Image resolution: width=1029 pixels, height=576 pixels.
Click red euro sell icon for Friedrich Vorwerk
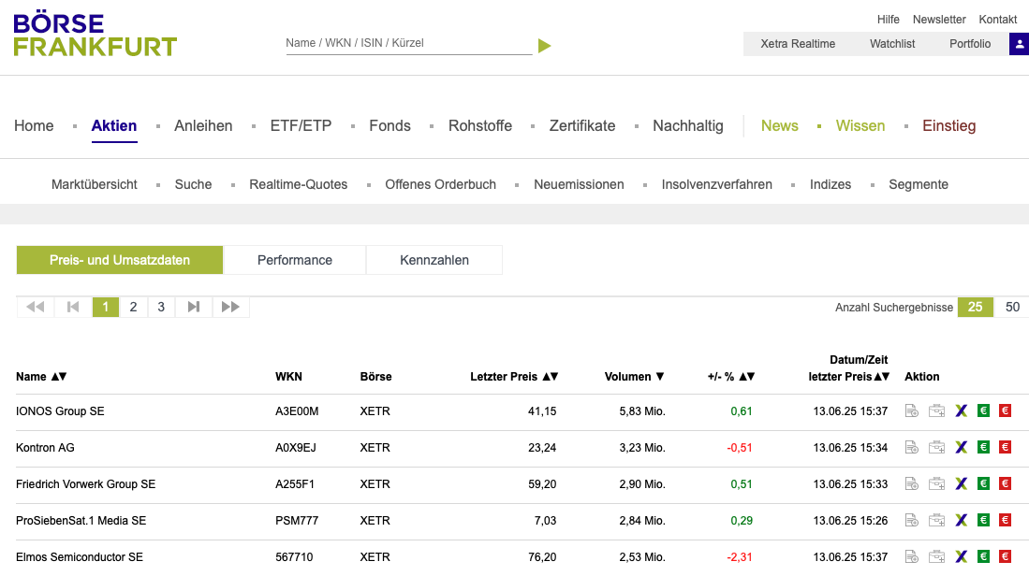[1005, 483]
